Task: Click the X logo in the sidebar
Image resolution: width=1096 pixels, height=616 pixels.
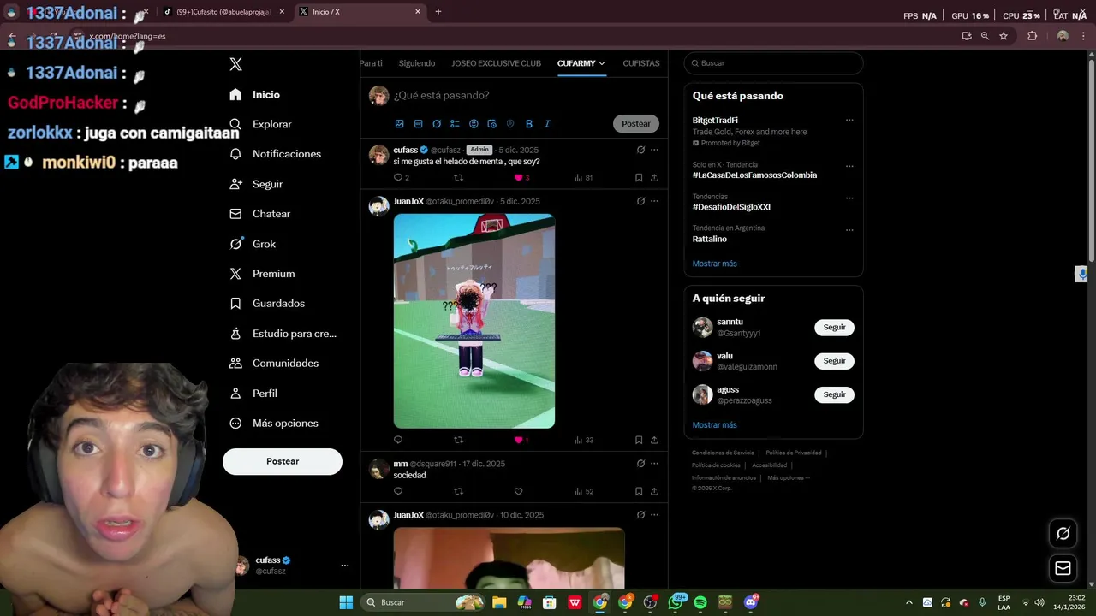Action: 236,64
